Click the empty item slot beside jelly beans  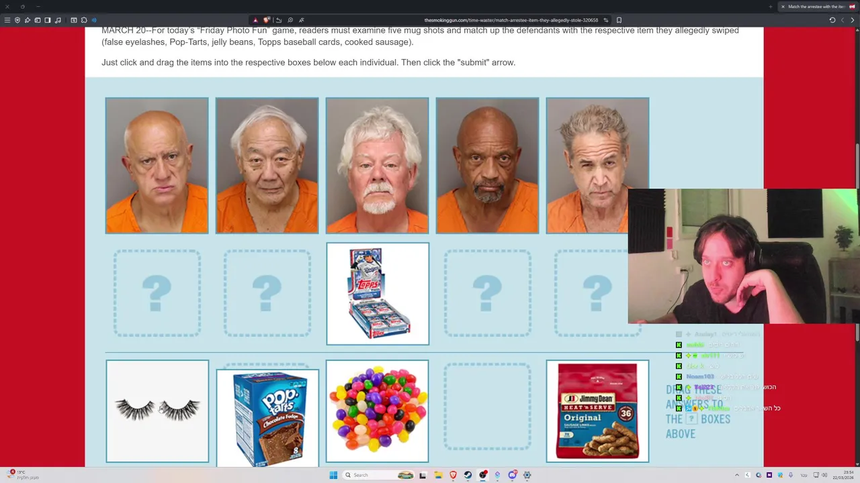[487, 407]
